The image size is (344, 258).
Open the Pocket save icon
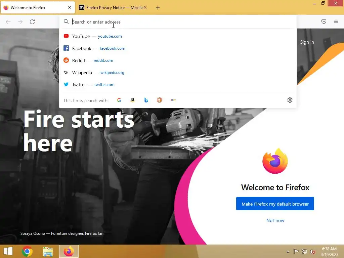pos(324,21)
